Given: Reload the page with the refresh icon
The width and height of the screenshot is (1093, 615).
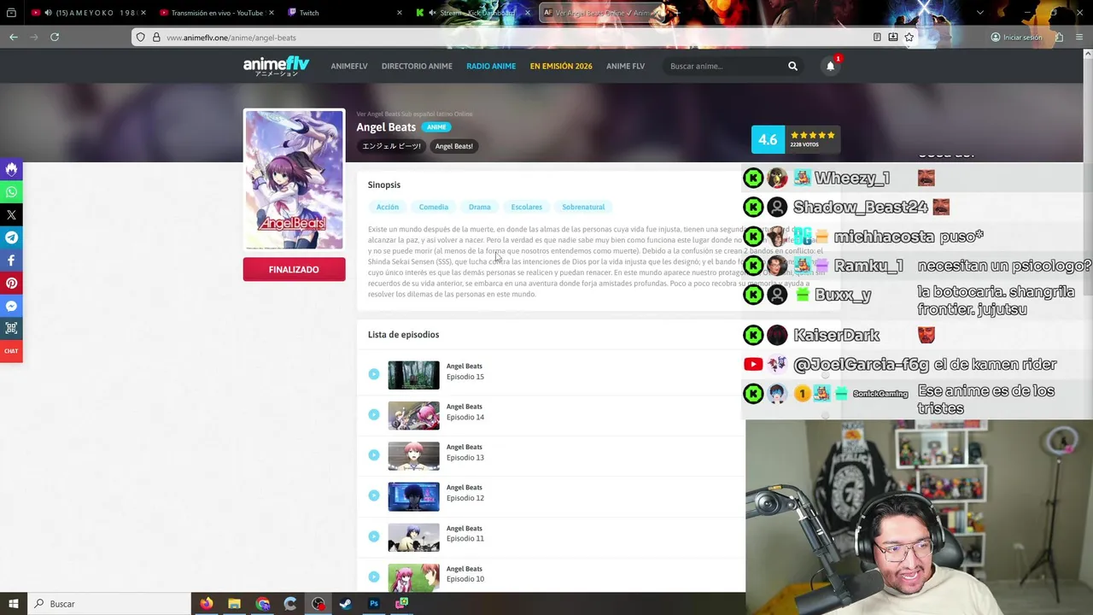Looking at the screenshot, I should [55, 37].
